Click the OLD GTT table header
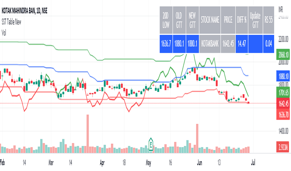The height and width of the screenshot is (171, 291). coord(179,20)
